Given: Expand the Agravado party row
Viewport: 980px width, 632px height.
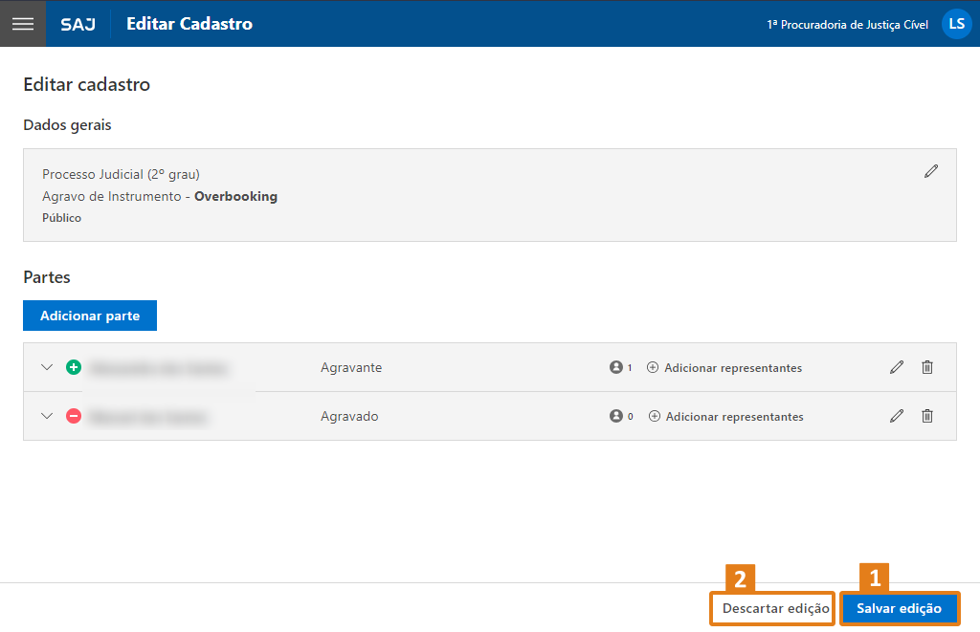Looking at the screenshot, I should coord(47,416).
